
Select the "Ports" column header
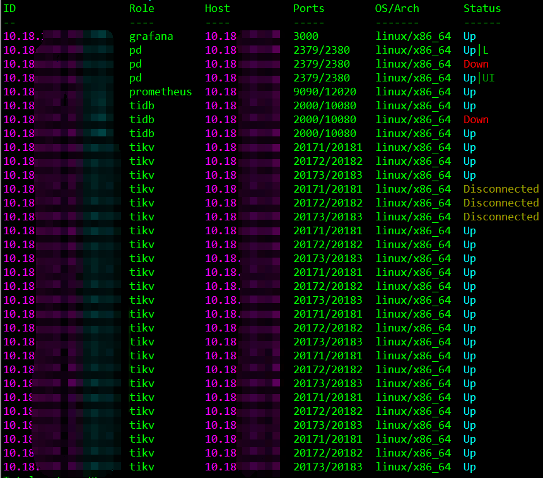point(308,8)
